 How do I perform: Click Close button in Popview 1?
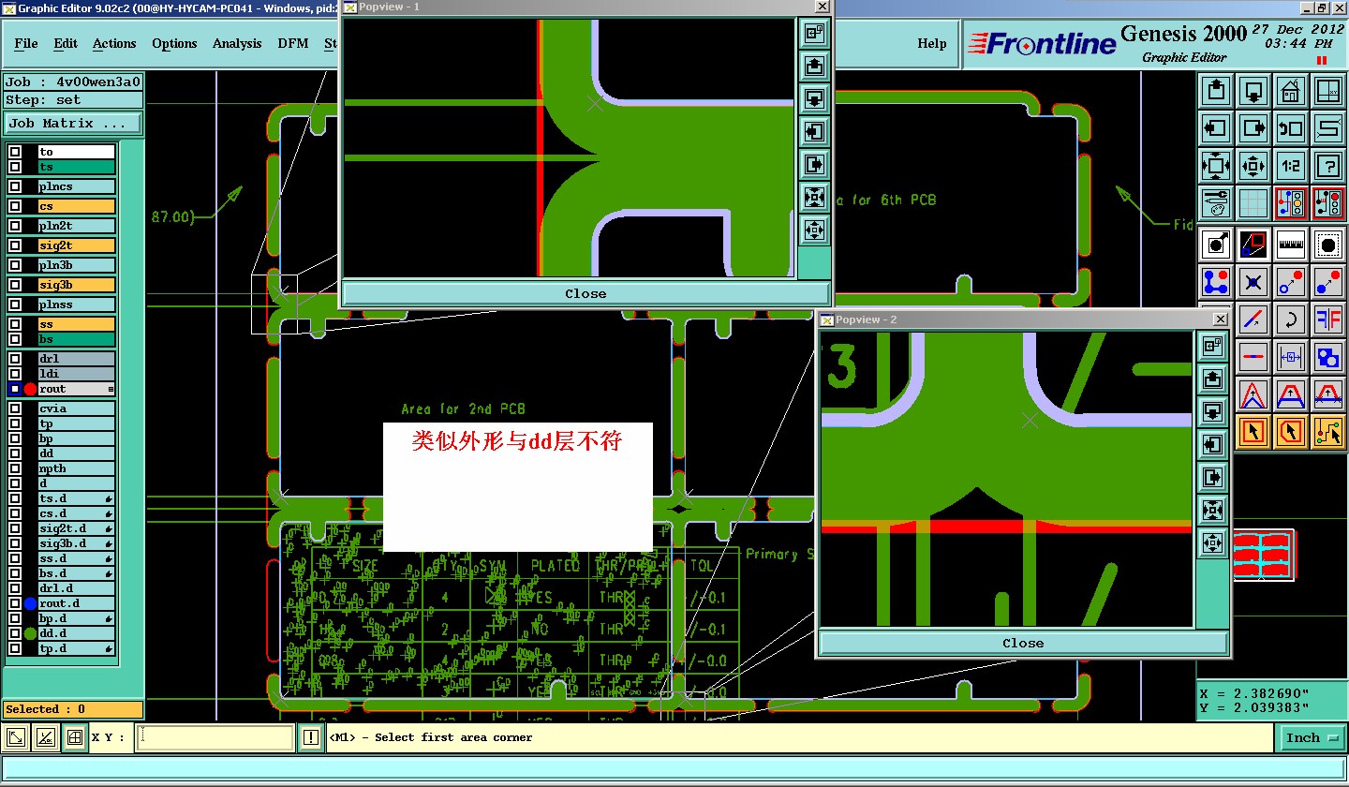click(586, 293)
